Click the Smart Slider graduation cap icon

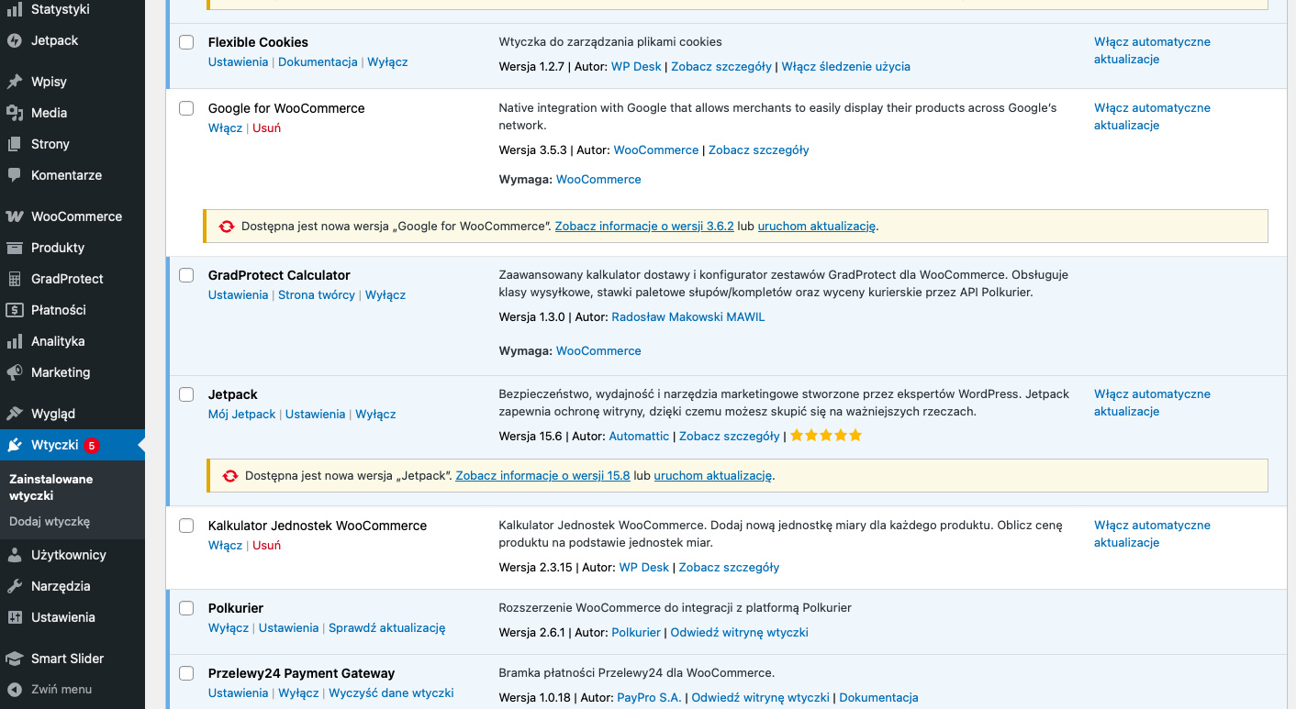click(15, 659)
